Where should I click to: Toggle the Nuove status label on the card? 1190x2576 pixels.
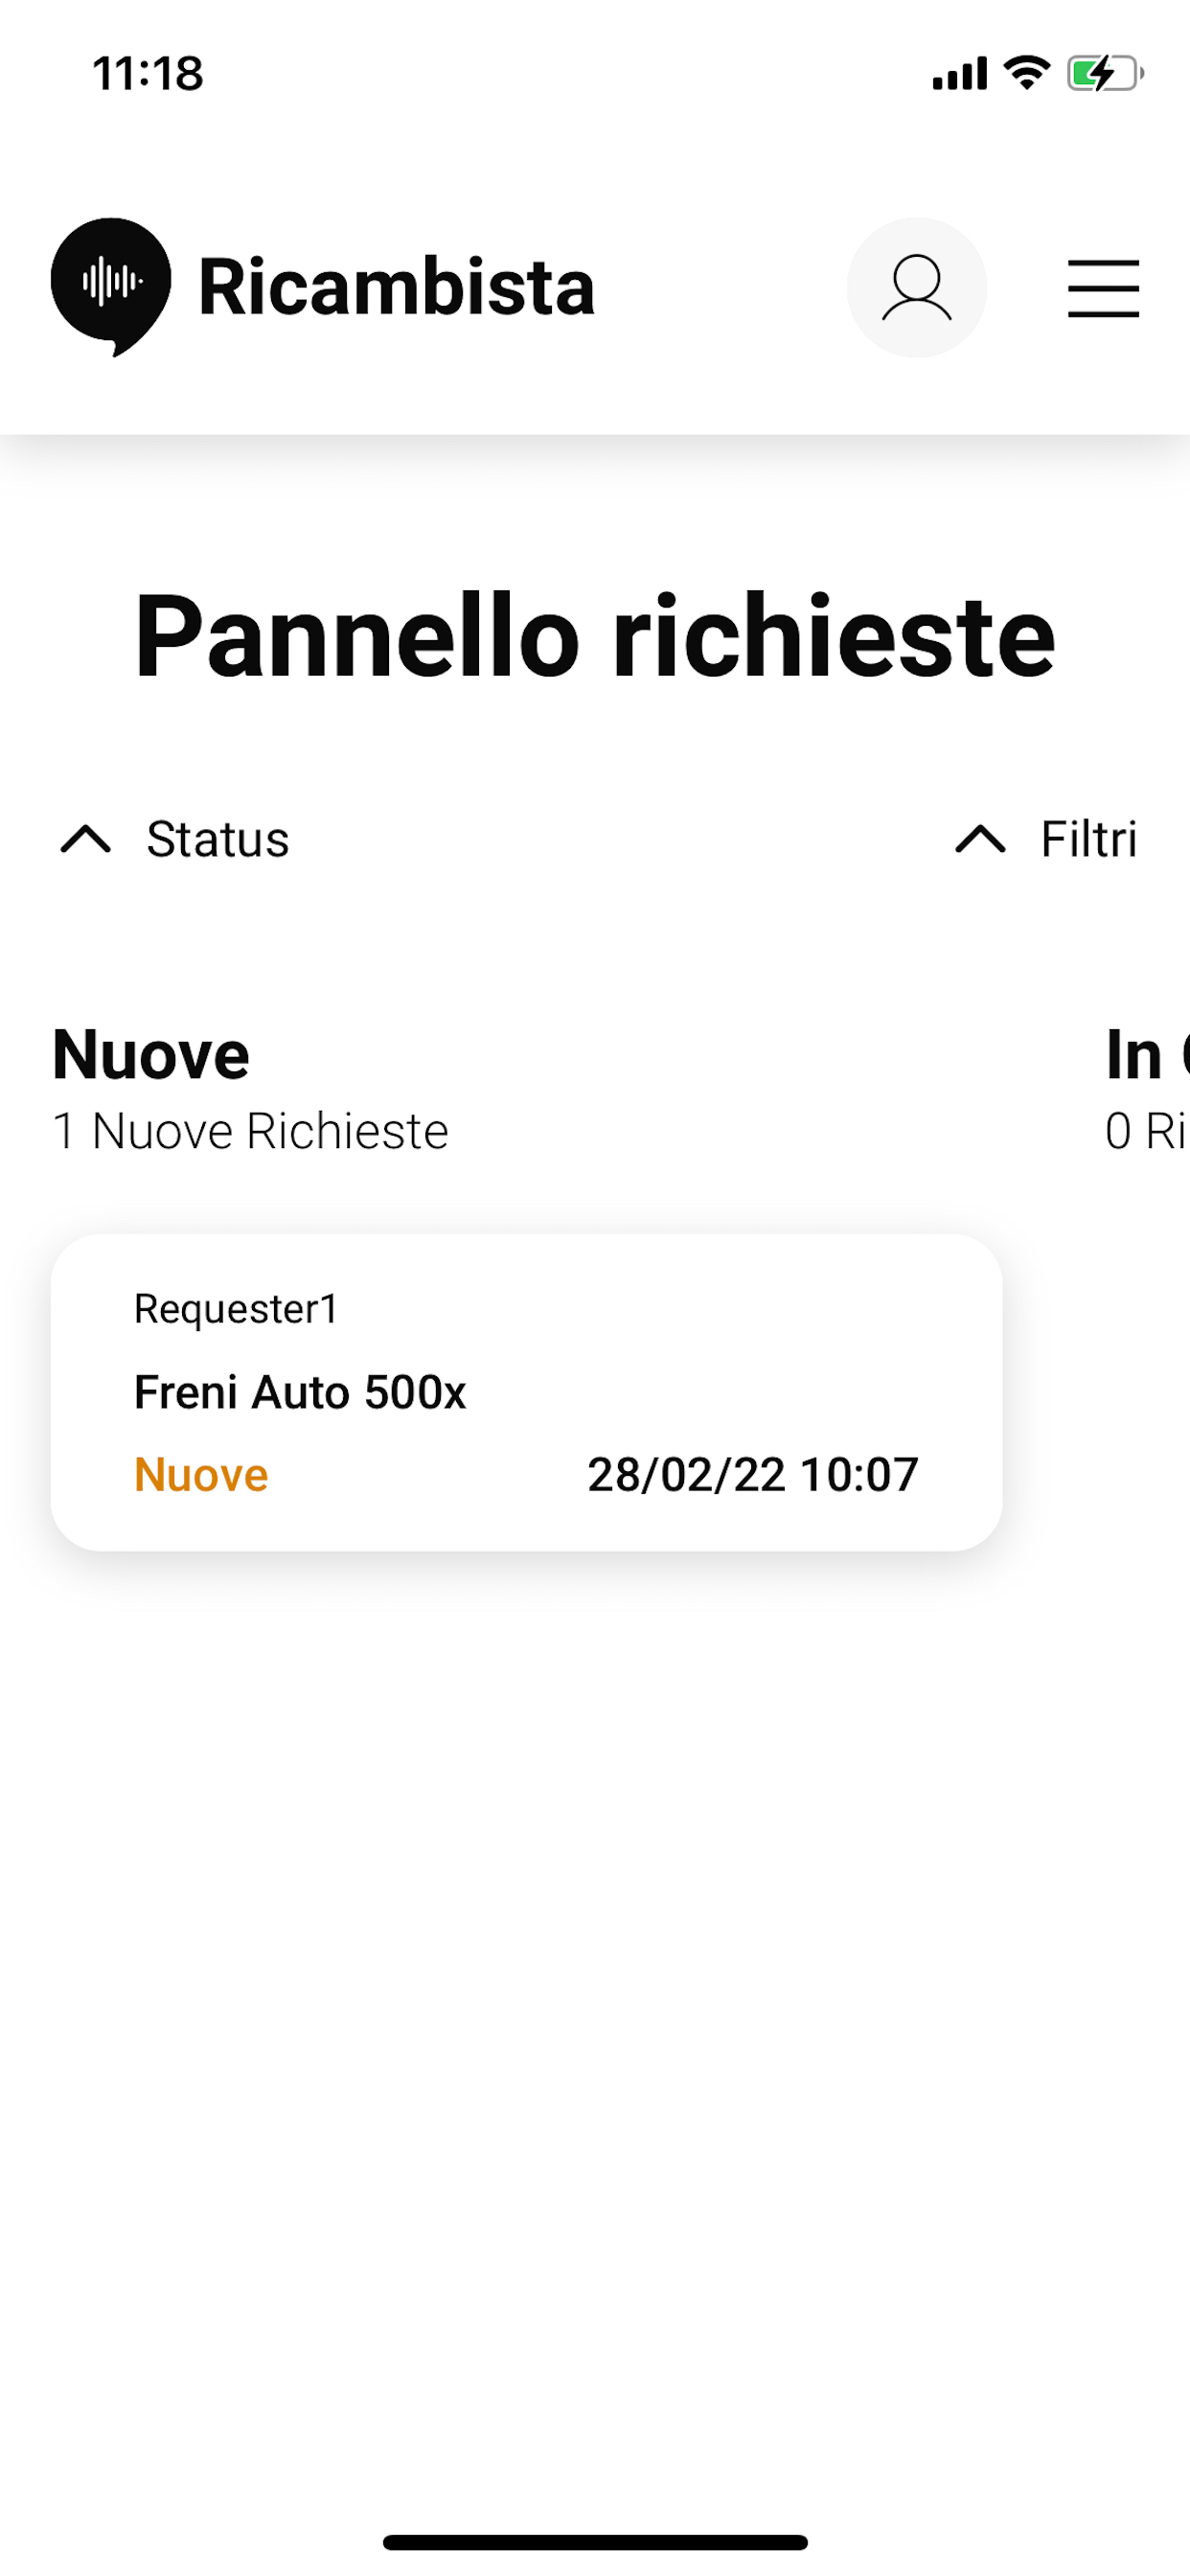tap(199, 1473)
